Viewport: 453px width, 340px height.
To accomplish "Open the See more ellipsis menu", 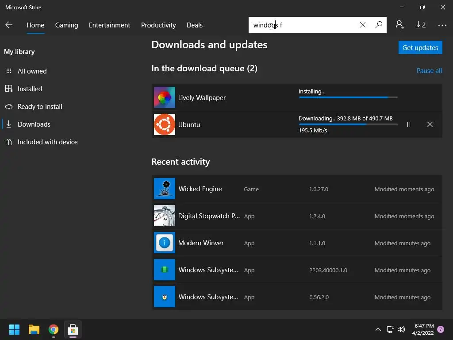I will coord(442,25).
